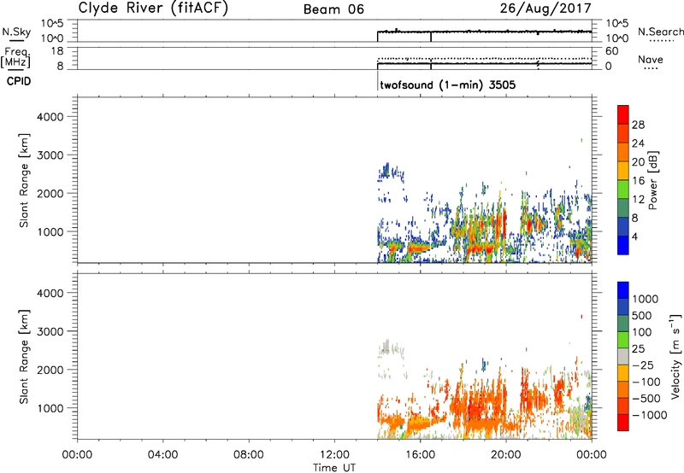Click the 'Nave' legend label
Screen dimensions: 684x473
coord(651,60)
